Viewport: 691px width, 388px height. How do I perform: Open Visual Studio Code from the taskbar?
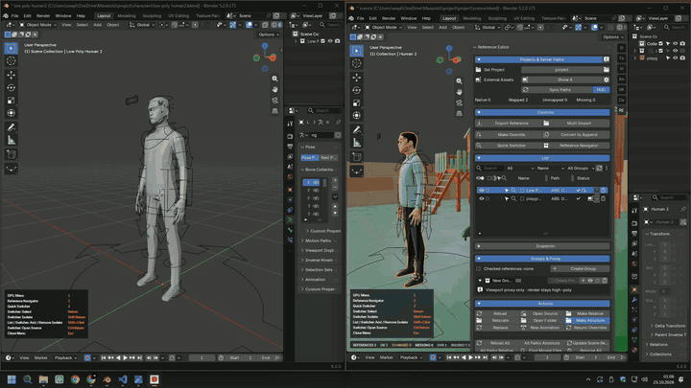pyautogui.click(x=123, y=379)
